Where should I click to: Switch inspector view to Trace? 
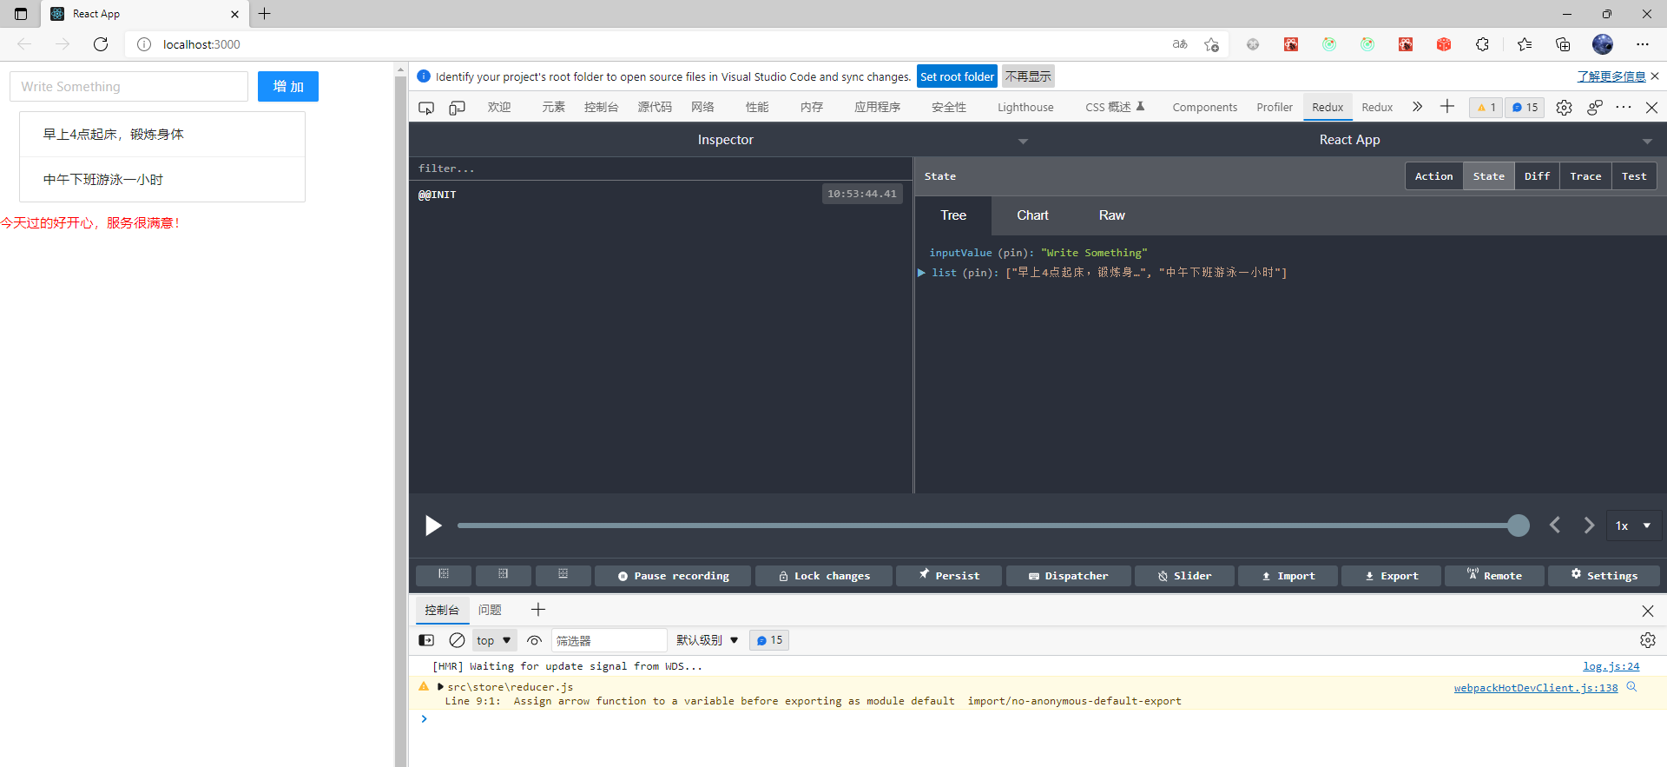[1585, 176]
